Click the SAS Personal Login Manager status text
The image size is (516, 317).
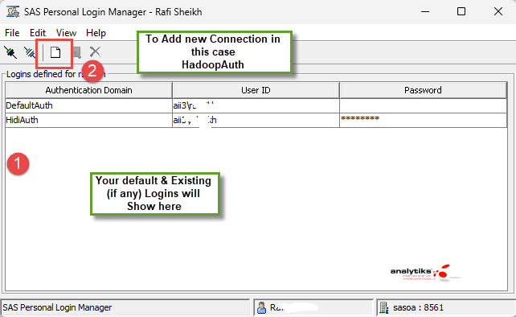coord(57,308)
